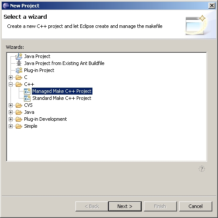Close the New Project window
This screenshot has height=218, width=218.
(x=212, y=6)
